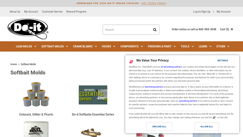Click the 20 advertising partners link
The width and height of the screenshot is (243, 137).
pyautogui.click(x=171, y=67)
